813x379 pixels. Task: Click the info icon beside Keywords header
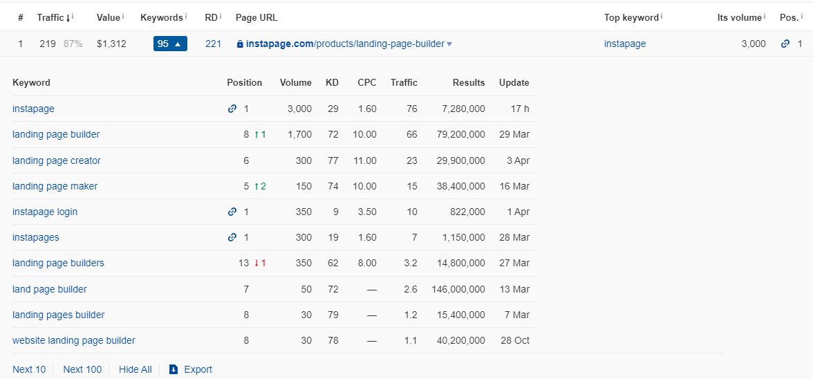(185, 17)
